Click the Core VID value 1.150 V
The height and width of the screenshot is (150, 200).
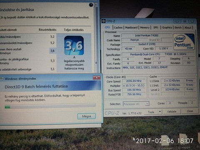163,48
